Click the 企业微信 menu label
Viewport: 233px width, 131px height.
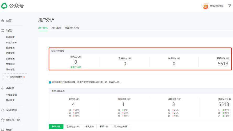12,110
